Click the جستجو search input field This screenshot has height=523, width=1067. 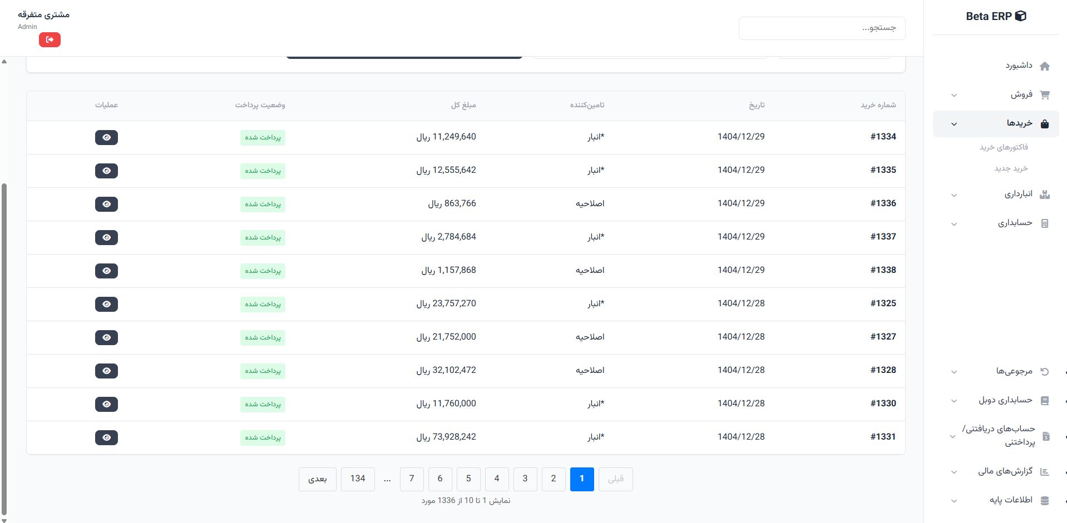coord(822,28)
